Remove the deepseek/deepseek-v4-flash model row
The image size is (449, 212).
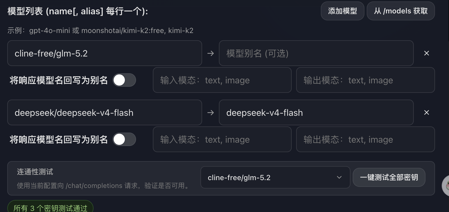tap(426, 112)
